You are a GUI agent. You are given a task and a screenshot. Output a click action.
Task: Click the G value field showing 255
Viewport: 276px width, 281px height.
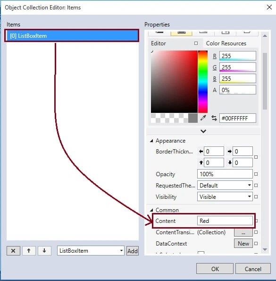(x=238, y=67)
